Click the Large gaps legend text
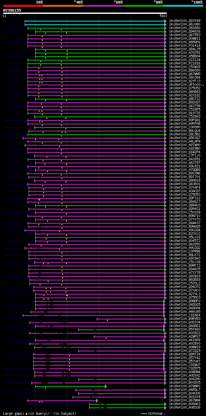Viewport: 206px width, 416px height. click(x=40, y=413)
